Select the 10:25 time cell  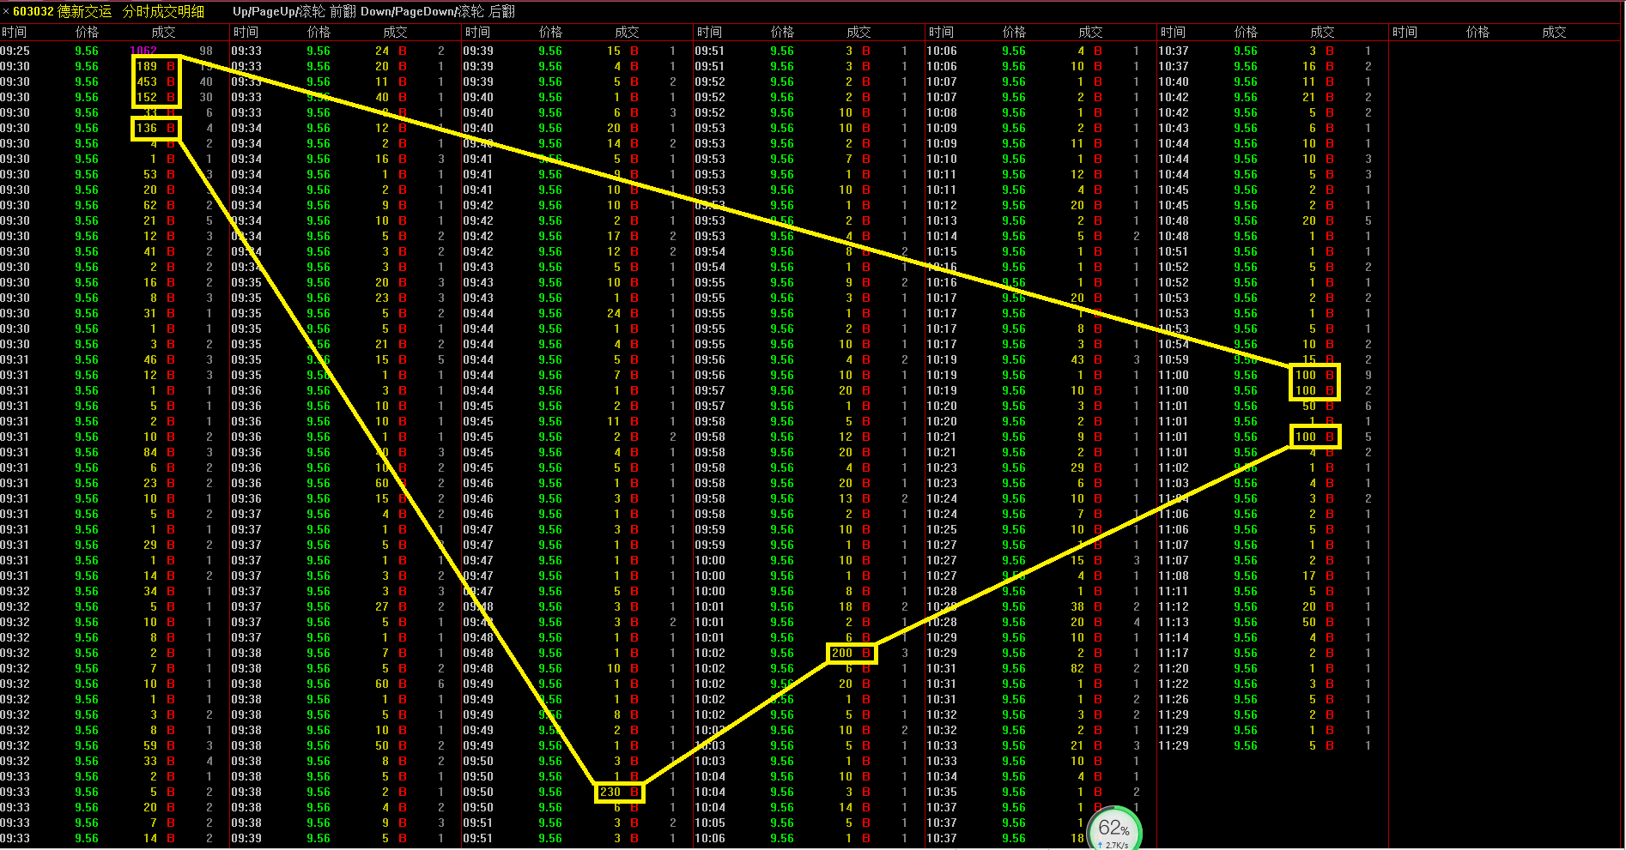tap(942, 529)
